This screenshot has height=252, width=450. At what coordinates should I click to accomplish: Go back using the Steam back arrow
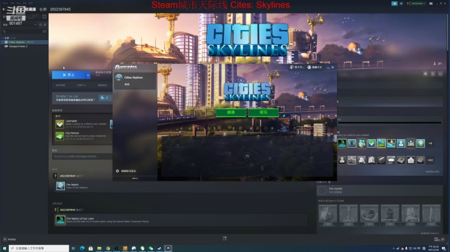tap(4, 9)
